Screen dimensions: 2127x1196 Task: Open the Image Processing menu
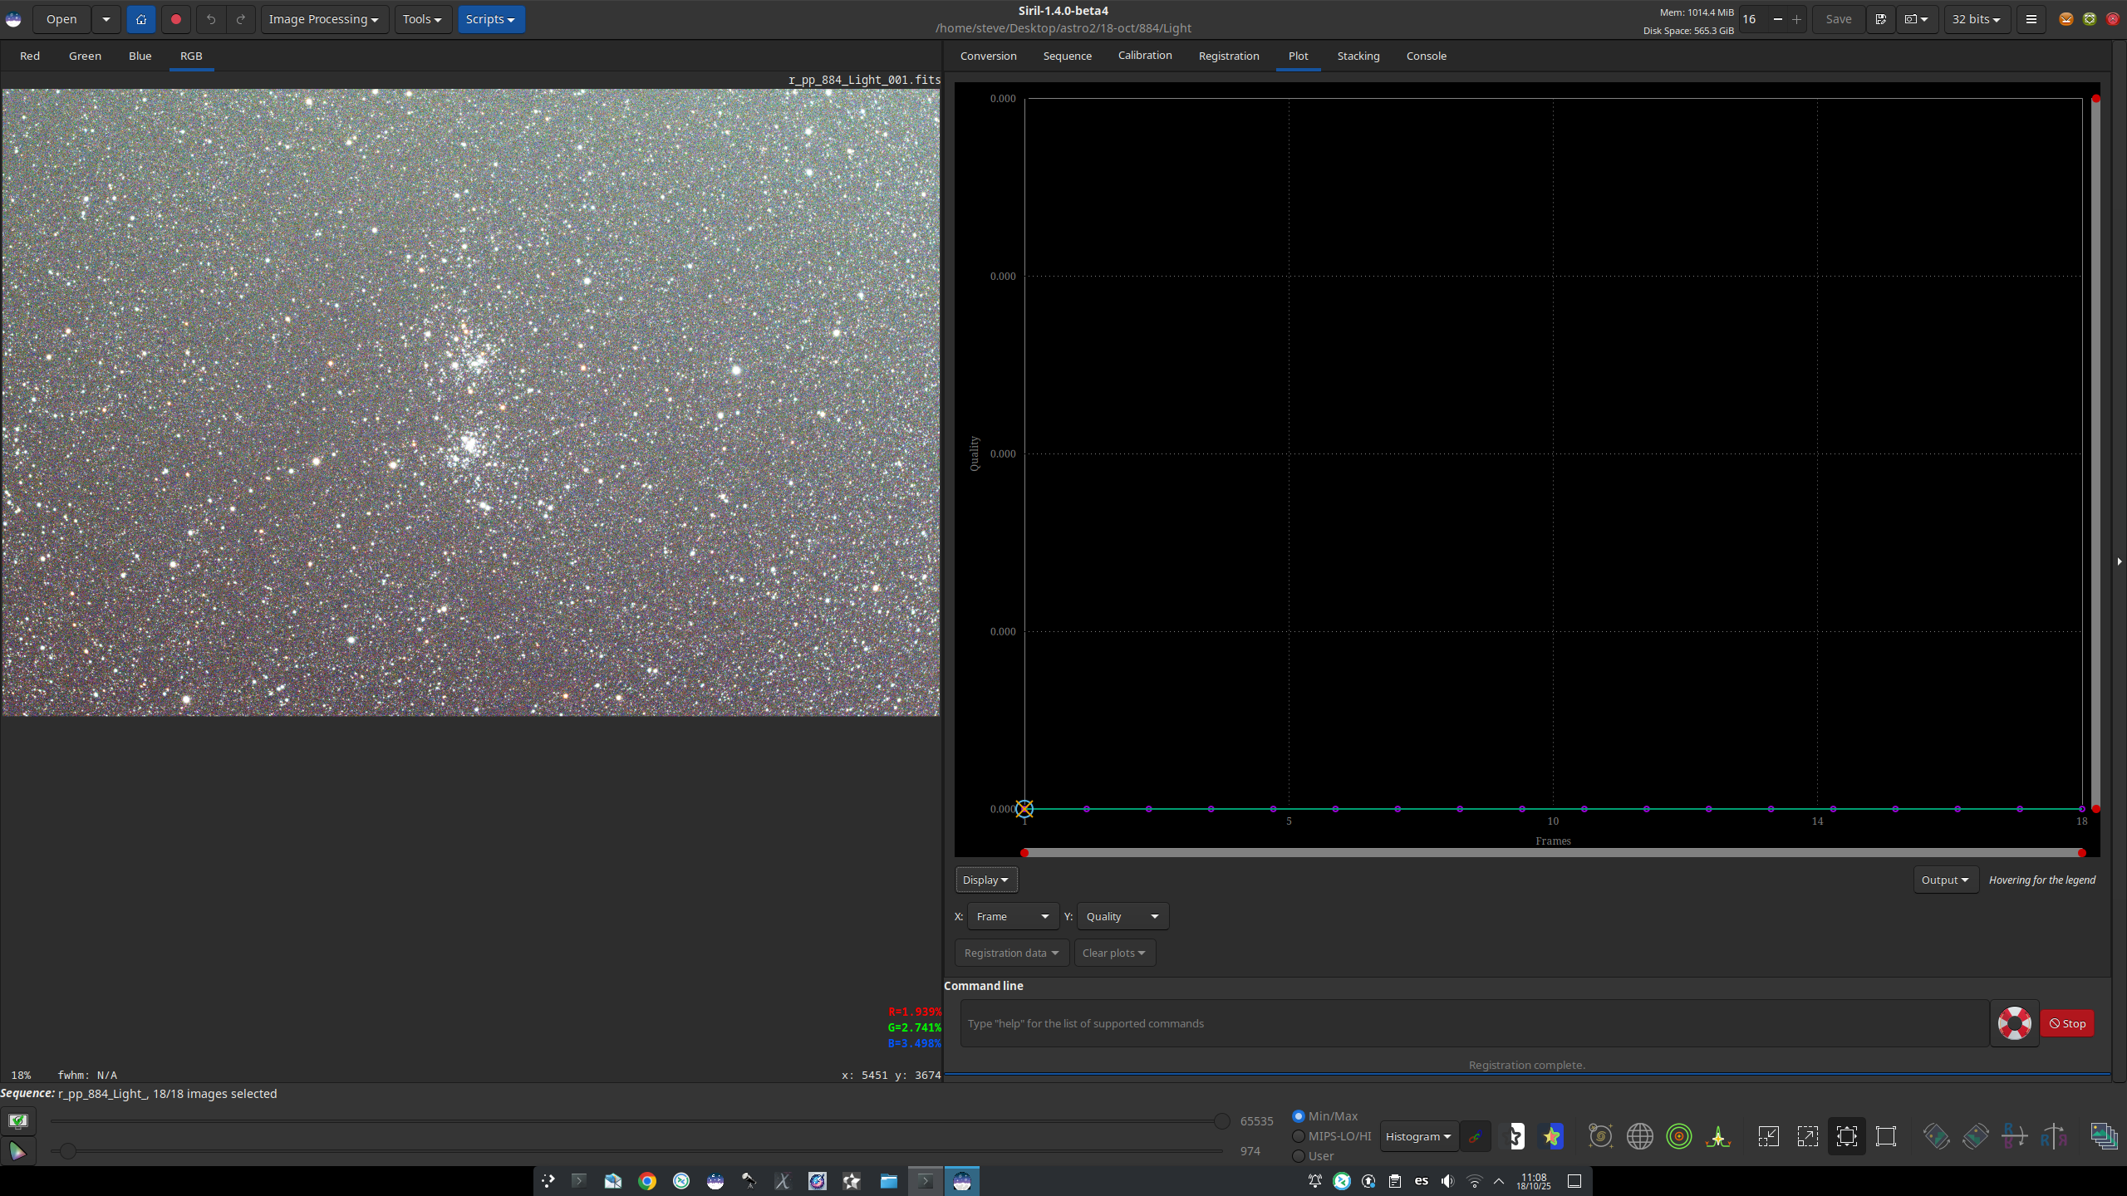pos(324,19)
